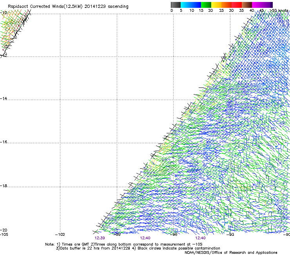Click the '30' label under the color scale
The image size is (290, 255).
coord(231,11)
